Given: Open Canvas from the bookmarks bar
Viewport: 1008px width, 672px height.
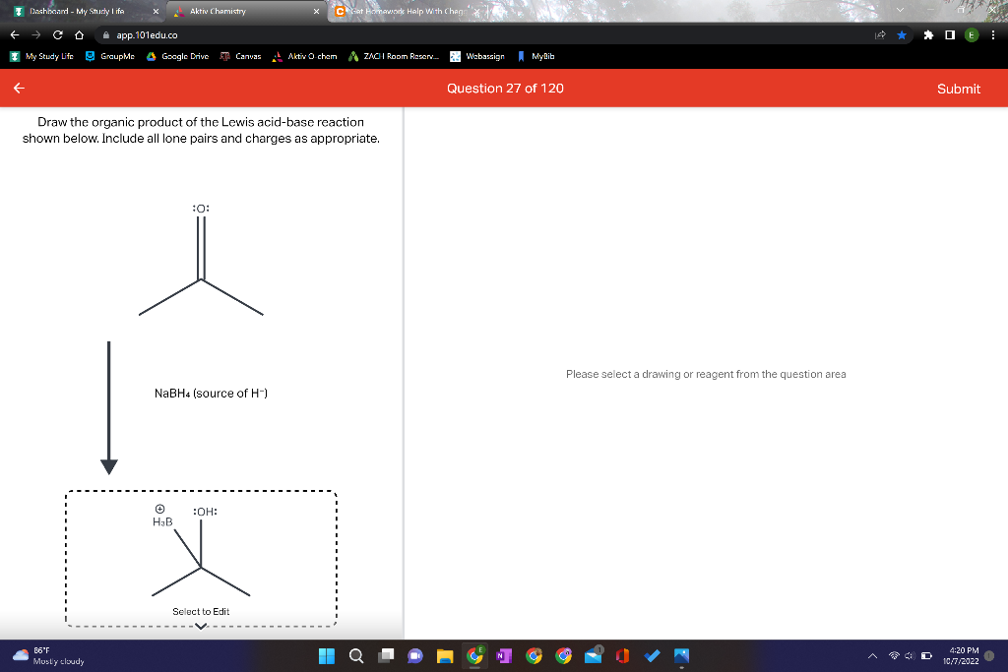Looking at the screenshot, I should point(241,56).
